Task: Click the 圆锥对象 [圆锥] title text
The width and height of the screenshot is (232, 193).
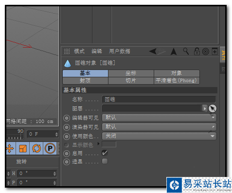Action: click(95, 63)
